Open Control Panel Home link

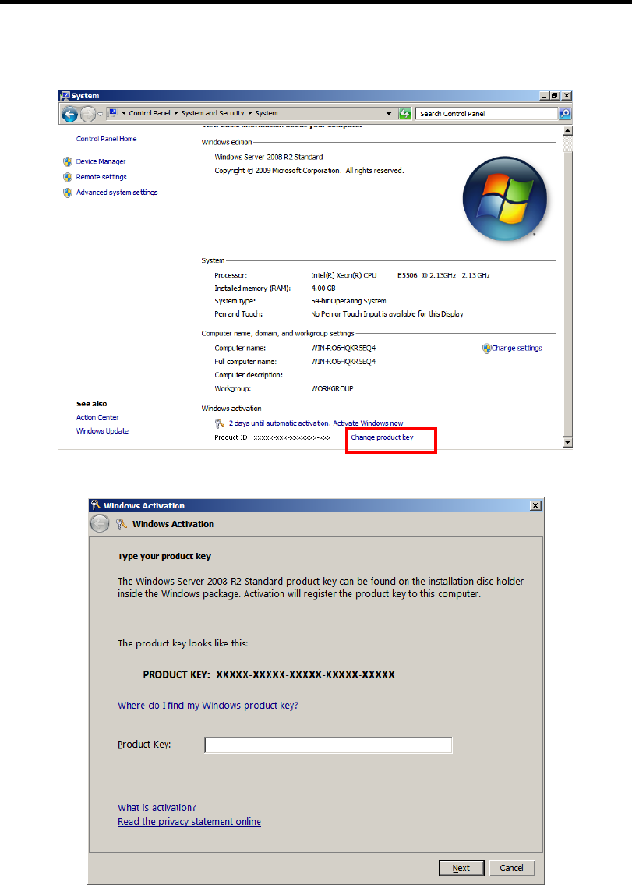106,139
